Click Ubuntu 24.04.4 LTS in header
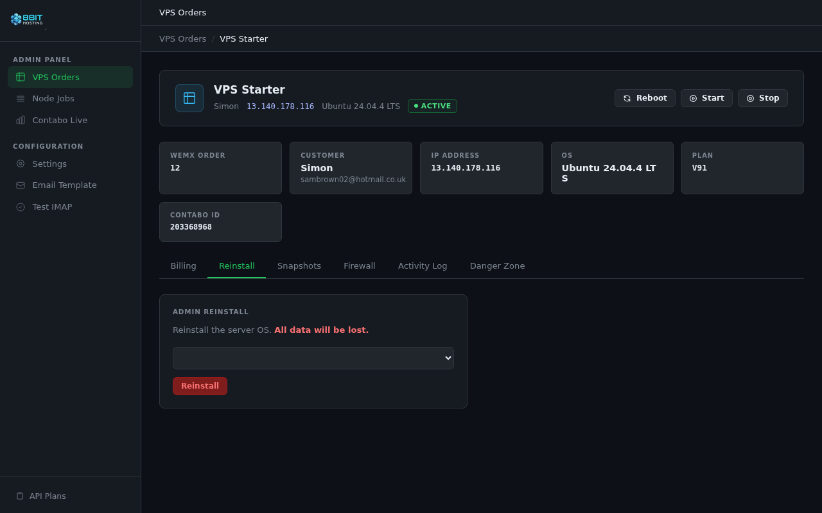 pyautogui.click(x=361, y=106)
